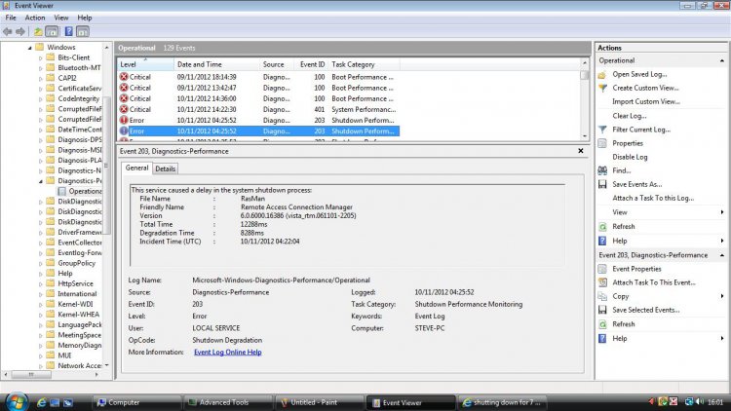731x411 pixels.
Task: Click the blue Help toolbar icon
Action: pyautogui.click(x=68, y=32)
